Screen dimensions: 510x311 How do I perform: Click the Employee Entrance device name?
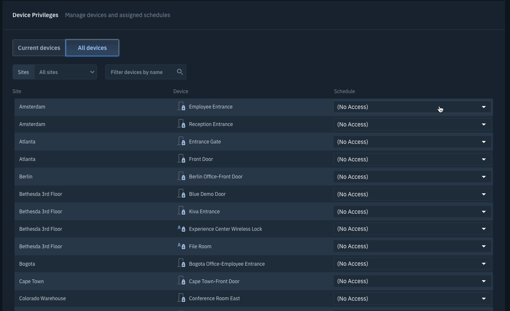point(210,107)
